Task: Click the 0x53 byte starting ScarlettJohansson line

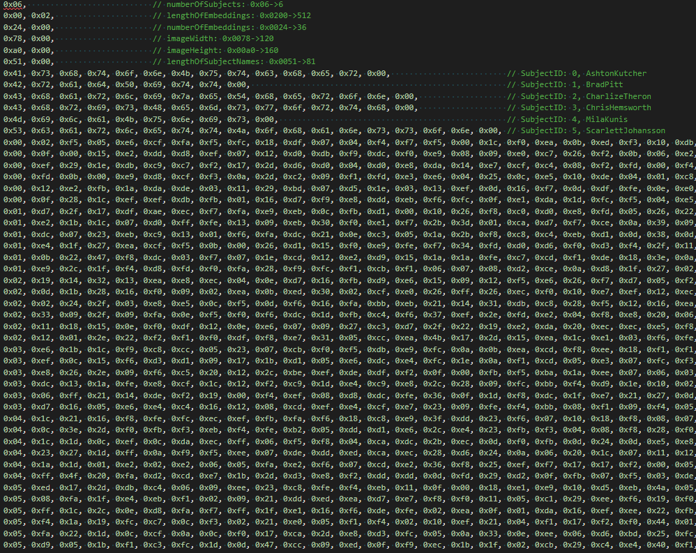Action: coord(12,130)
